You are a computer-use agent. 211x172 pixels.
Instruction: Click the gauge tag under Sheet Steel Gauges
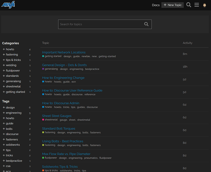point(63,120)
